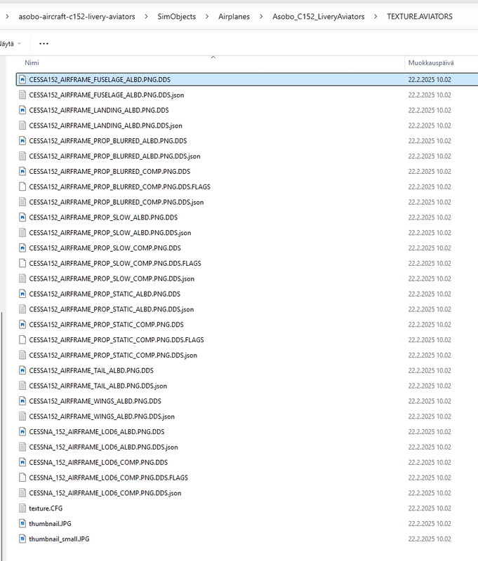The image size is (478, 561).
Task: Open the Näytä view dropdown
Action: point(11,43)
